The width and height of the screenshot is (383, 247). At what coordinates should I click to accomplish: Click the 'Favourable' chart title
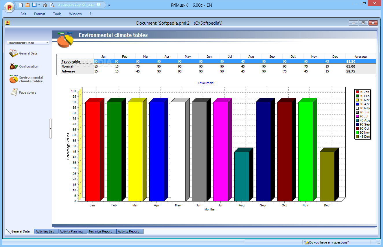click(206, 83)
